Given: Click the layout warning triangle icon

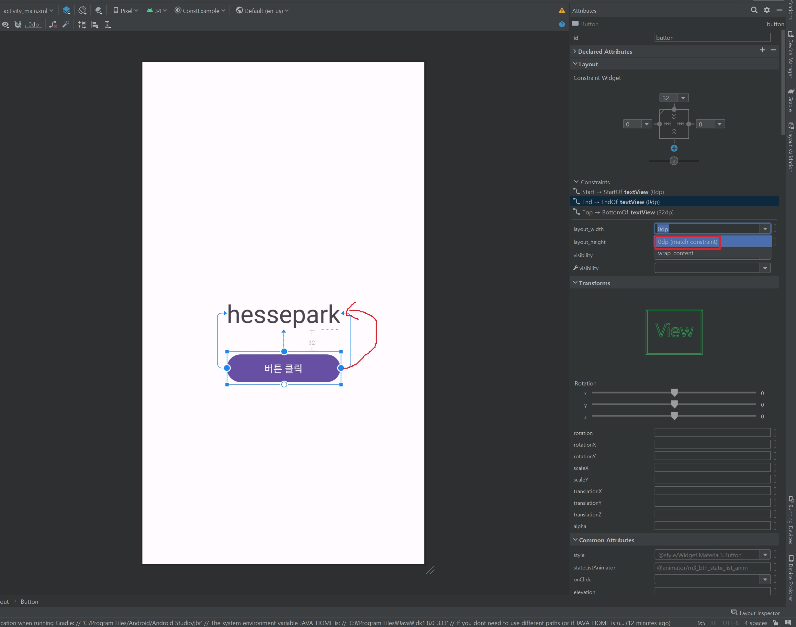Looking at the screenshot, I should coord(562,10).
